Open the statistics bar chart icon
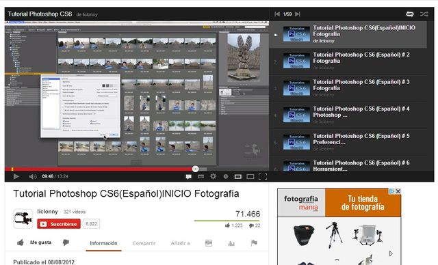Screen dimensions: 438x265 (231, 243)
